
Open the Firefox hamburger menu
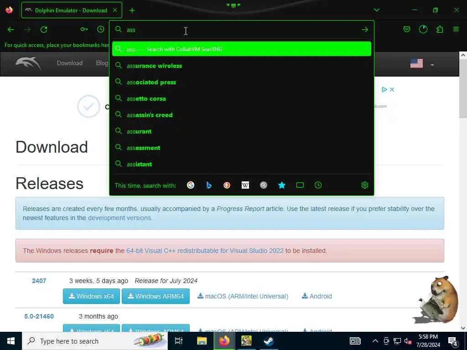[x=456, y=29]
